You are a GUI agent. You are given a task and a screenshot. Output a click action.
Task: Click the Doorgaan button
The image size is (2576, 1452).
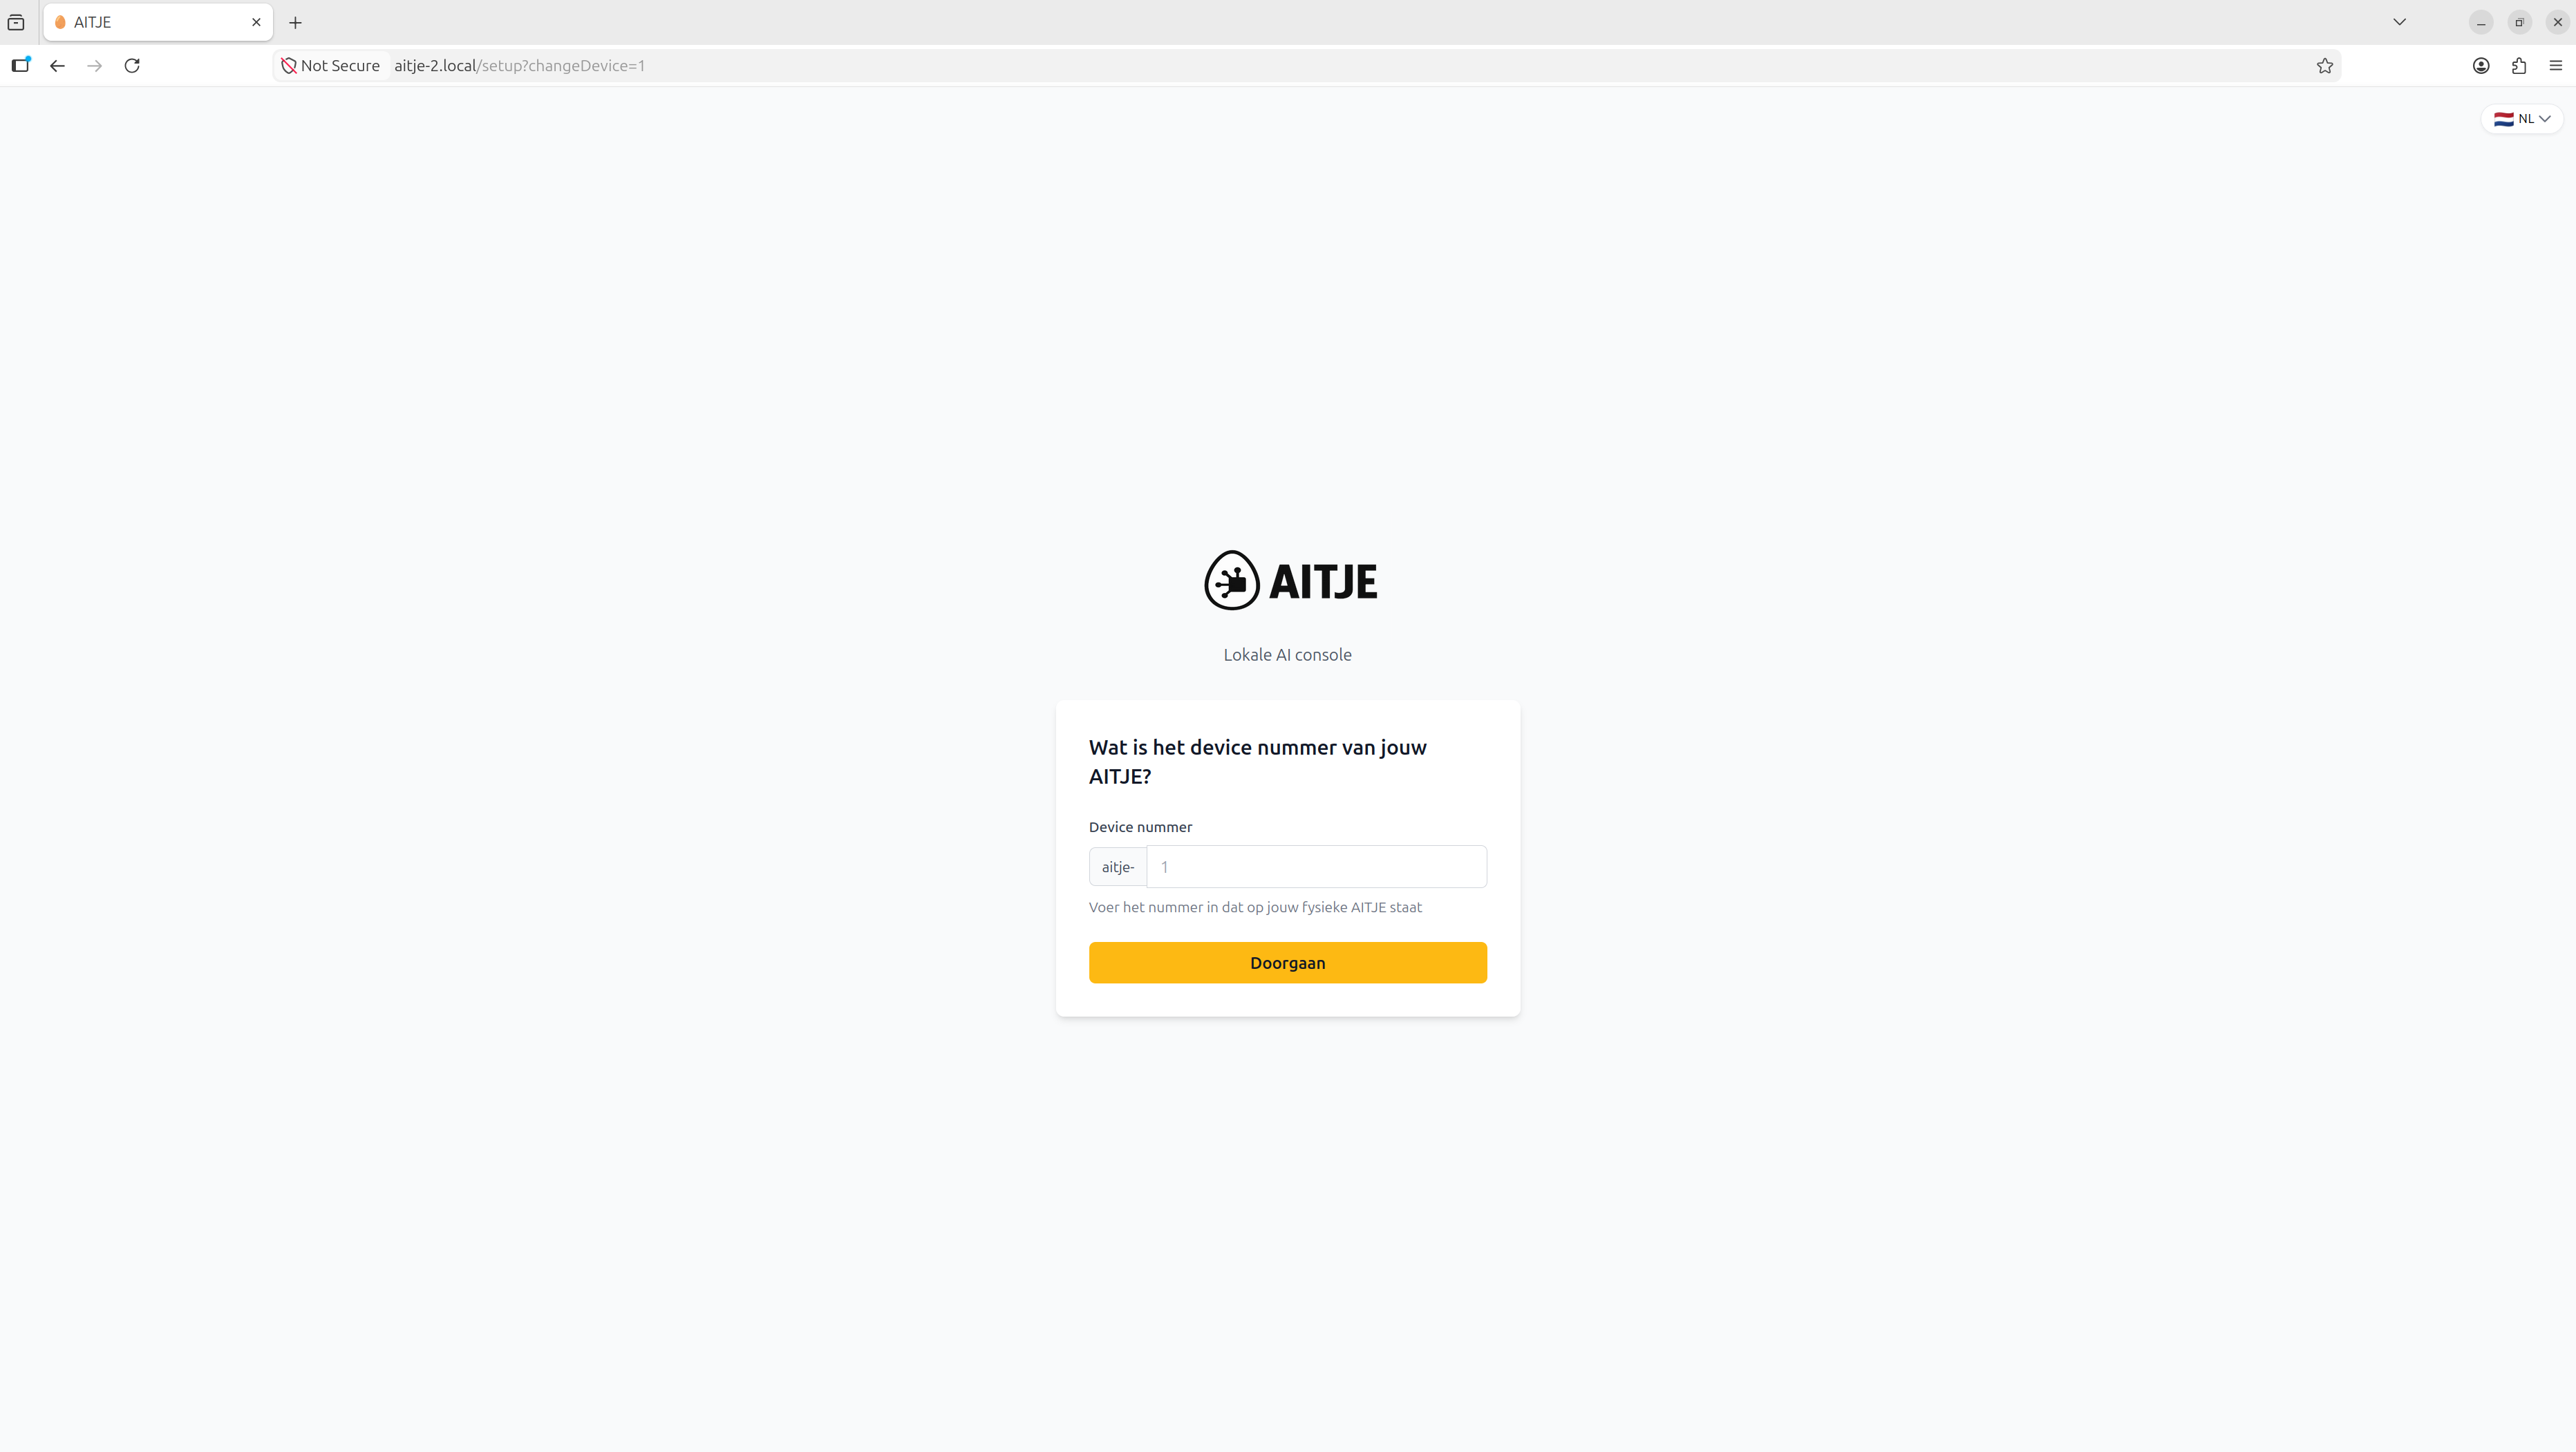(1287, 962)
